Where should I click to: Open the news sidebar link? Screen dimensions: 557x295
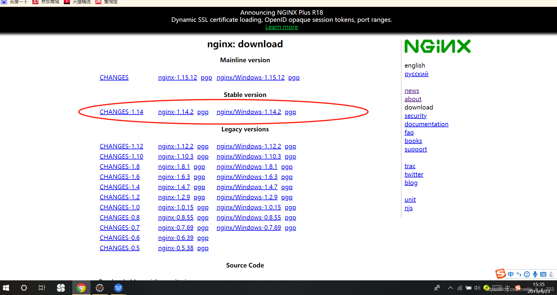click(412, 91)
